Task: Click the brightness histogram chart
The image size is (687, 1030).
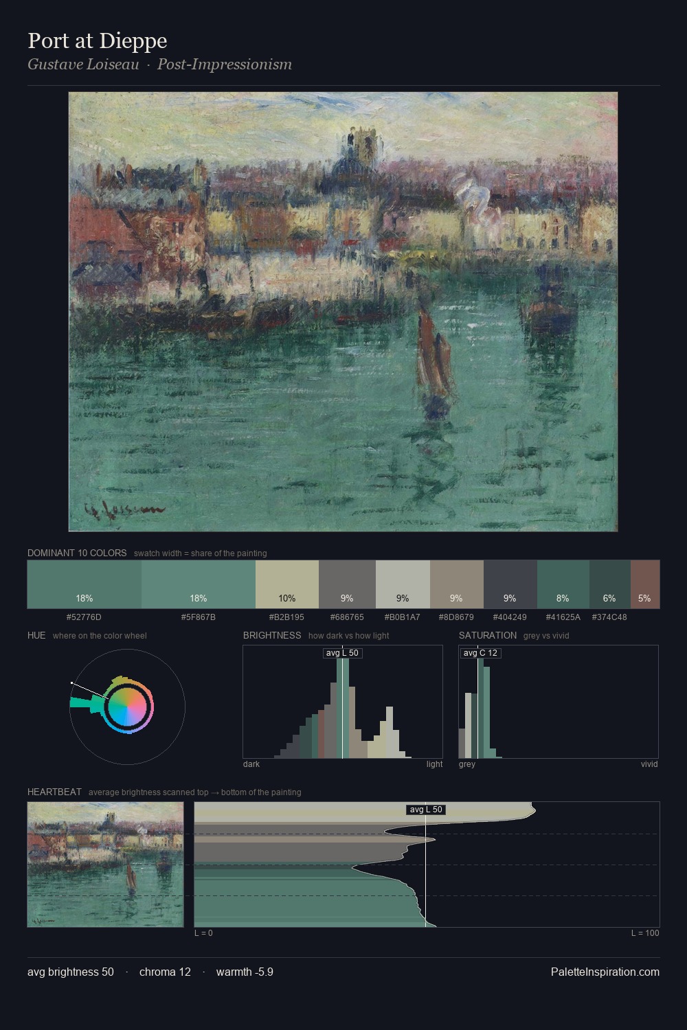Action: tap(343, 702)
